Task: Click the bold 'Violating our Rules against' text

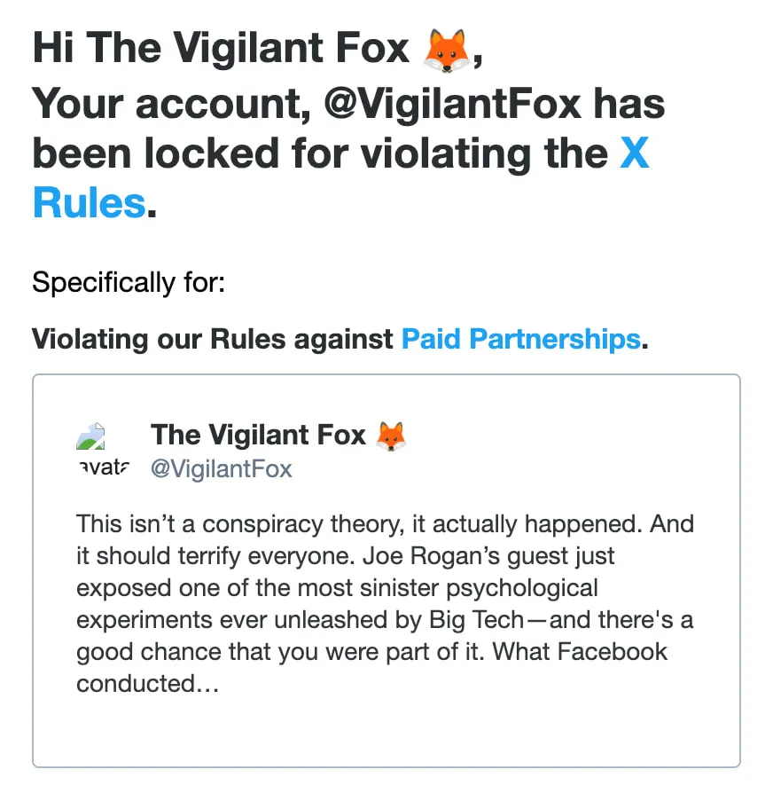Action: [213, 338]
